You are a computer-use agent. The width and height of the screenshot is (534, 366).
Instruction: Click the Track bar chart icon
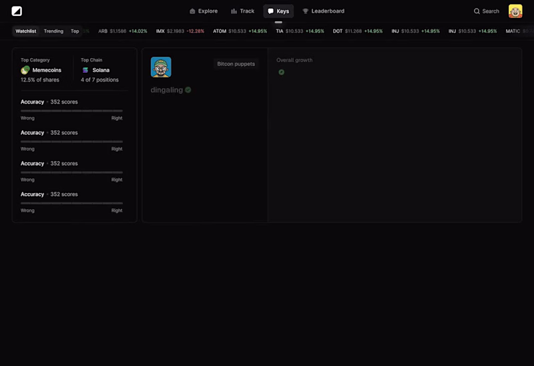point(234,11)
